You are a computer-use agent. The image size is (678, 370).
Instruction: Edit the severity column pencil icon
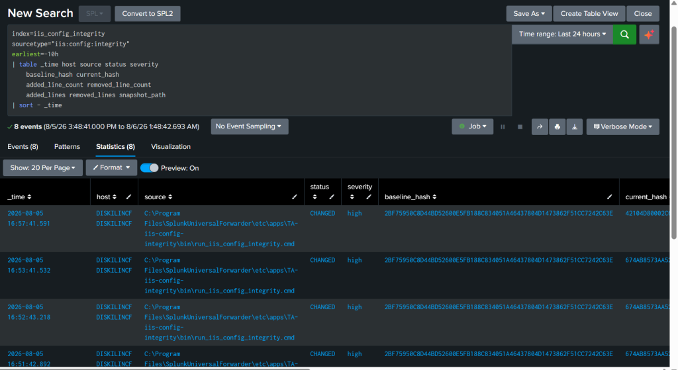tap(369, 197)
